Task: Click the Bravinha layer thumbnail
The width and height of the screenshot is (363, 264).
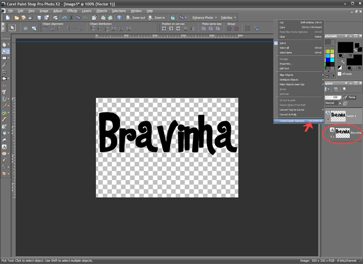Action: 343,133
